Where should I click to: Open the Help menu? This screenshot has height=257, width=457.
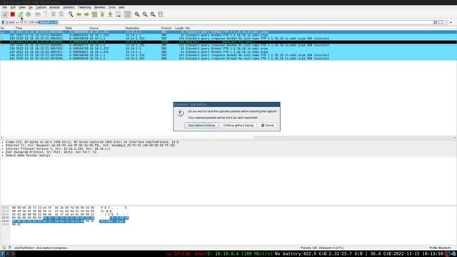(121, 7)
